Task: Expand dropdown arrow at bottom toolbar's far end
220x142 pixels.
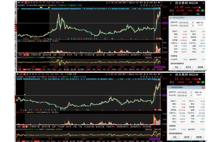Action: tap(161, 74)
